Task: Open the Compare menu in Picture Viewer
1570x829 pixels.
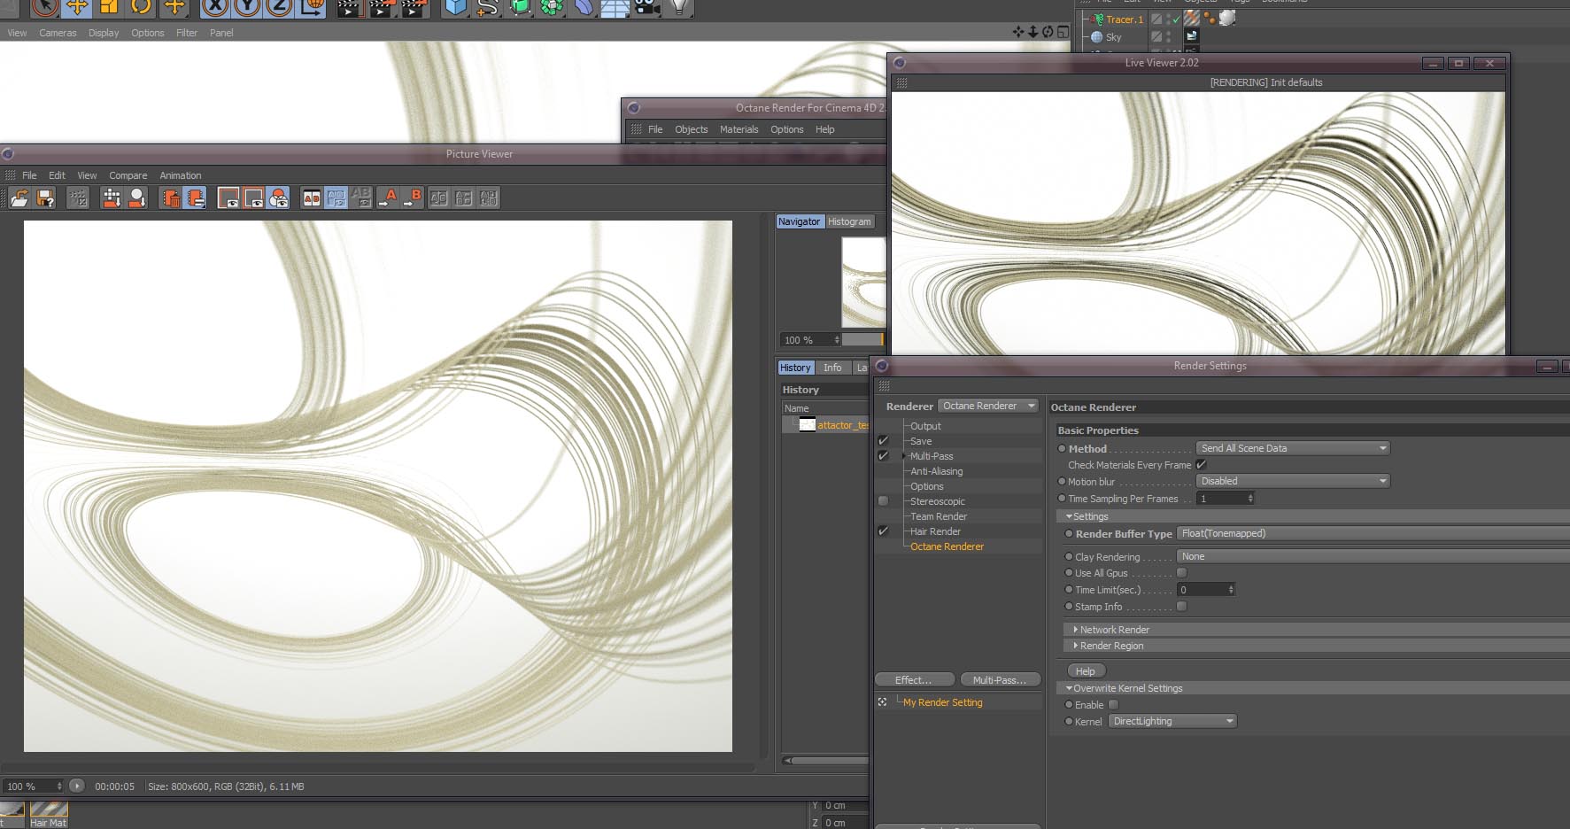Action: 128,175
